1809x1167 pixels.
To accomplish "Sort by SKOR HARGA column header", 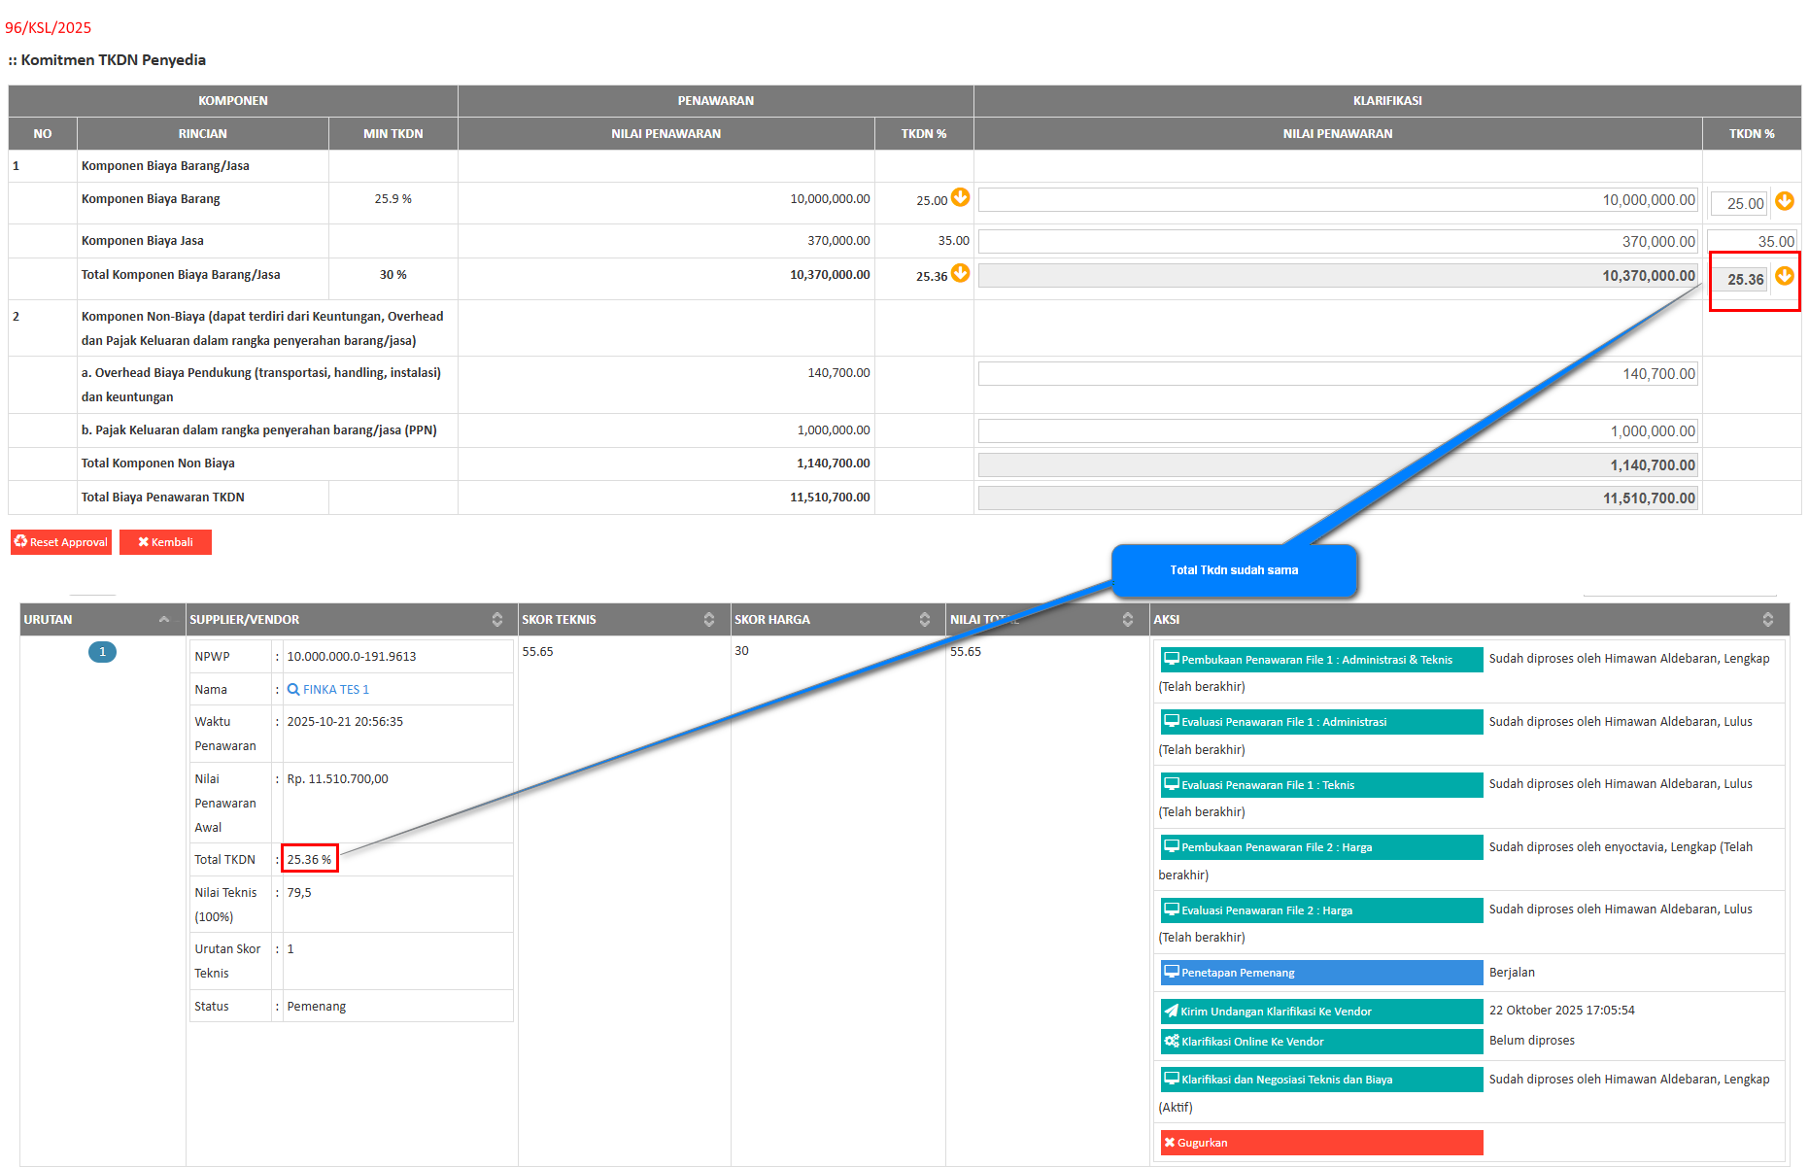I will 924,620.
